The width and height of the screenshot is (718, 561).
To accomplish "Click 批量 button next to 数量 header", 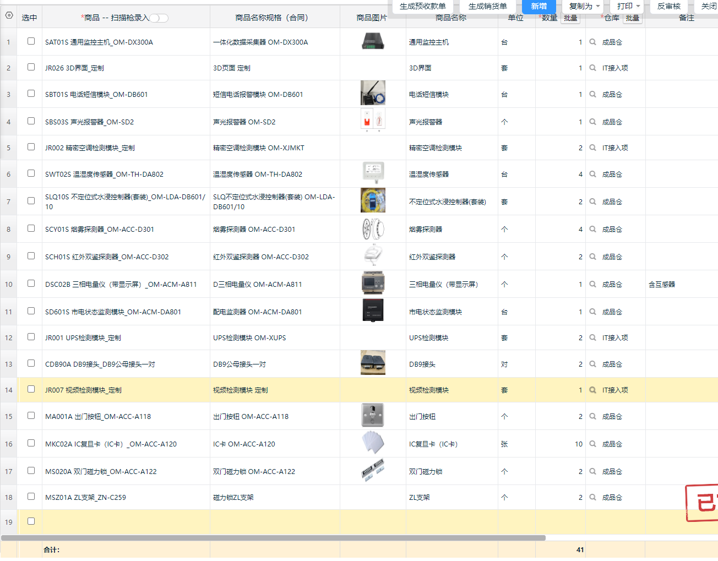I will (x=571, y=18).
